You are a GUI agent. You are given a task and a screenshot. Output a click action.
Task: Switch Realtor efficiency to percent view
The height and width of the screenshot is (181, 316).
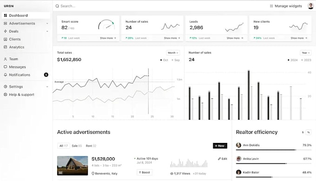(309, 132)
